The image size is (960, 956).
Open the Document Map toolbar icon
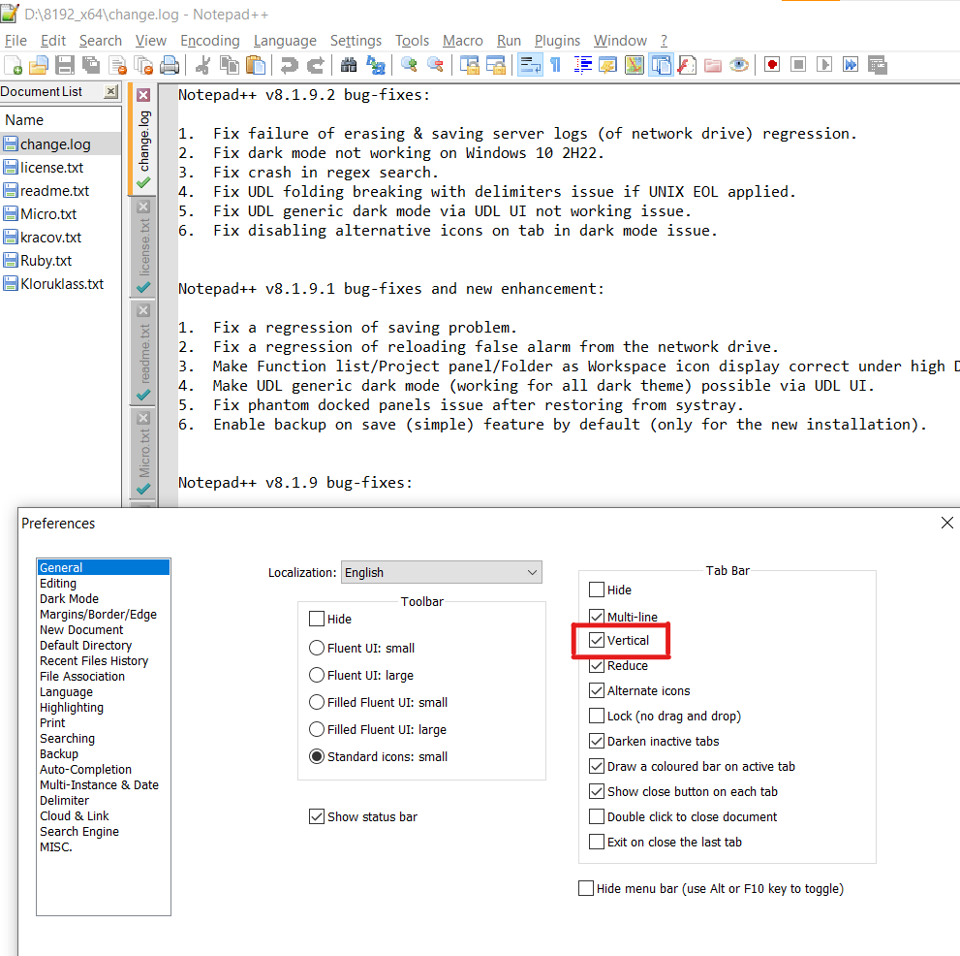(x=635, y=65)
